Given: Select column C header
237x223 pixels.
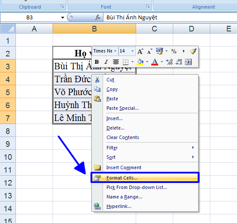Looking at the screenshot, I should click(x=154, y=29).
